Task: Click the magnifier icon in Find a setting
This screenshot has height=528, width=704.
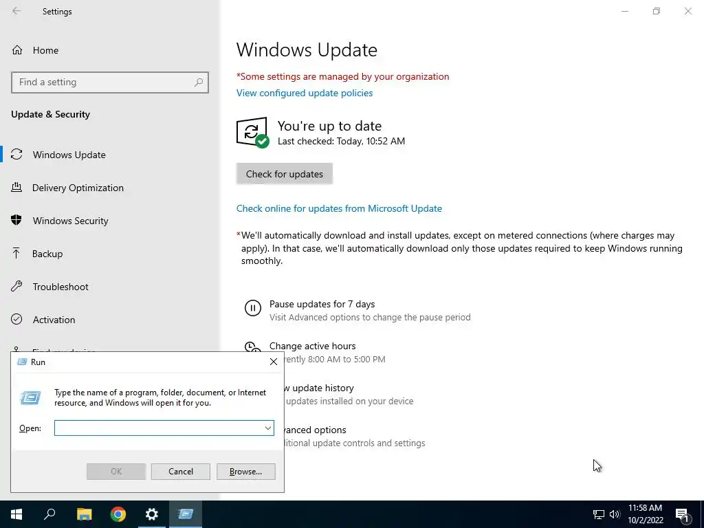Action: click(x=199, y=82)
